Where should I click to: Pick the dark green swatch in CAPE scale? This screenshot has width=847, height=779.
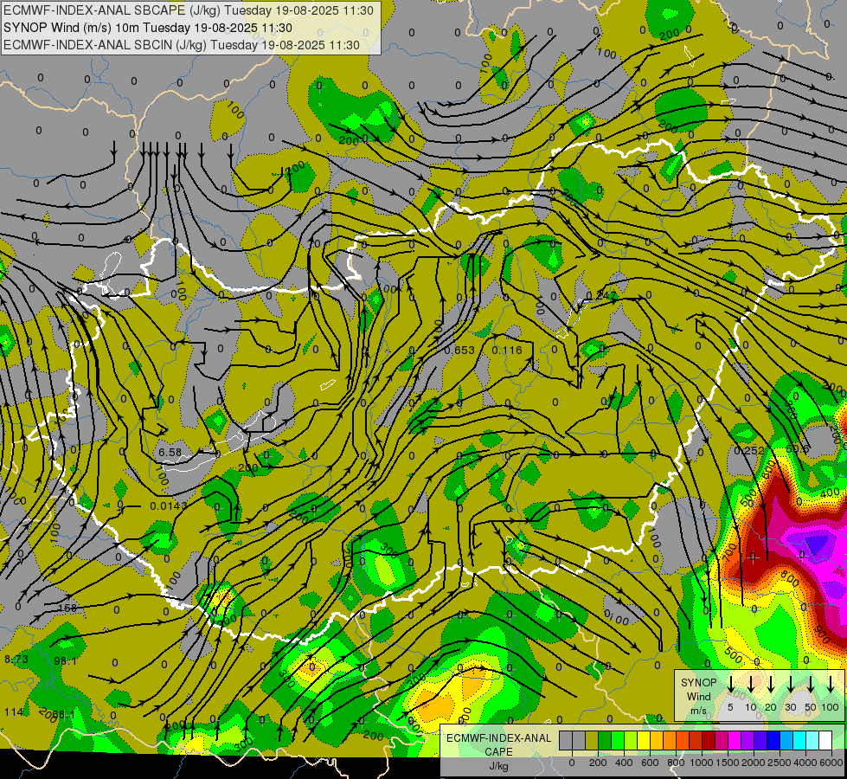click(605, 740)
